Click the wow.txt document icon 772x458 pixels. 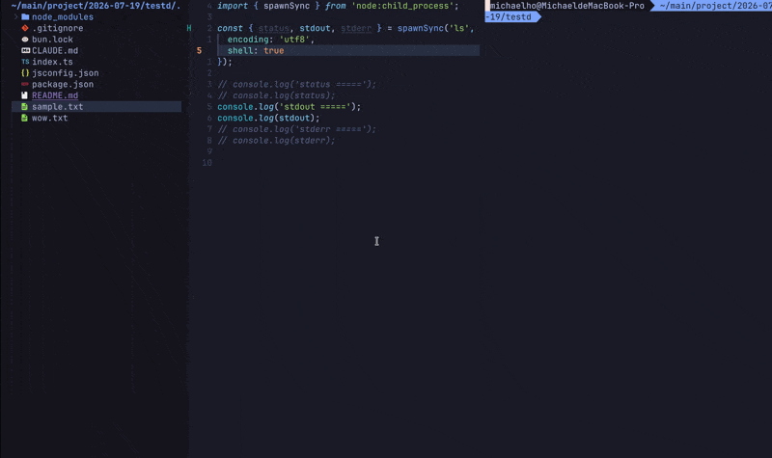25,118
